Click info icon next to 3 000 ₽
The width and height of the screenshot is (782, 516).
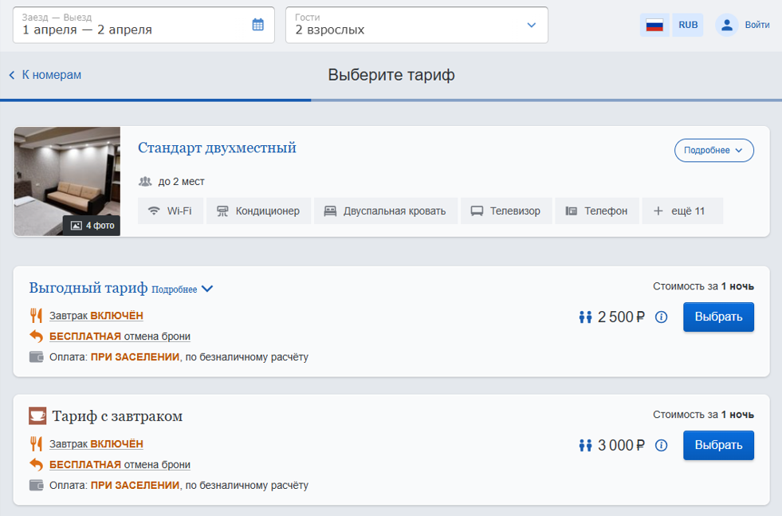pos(661,446)
